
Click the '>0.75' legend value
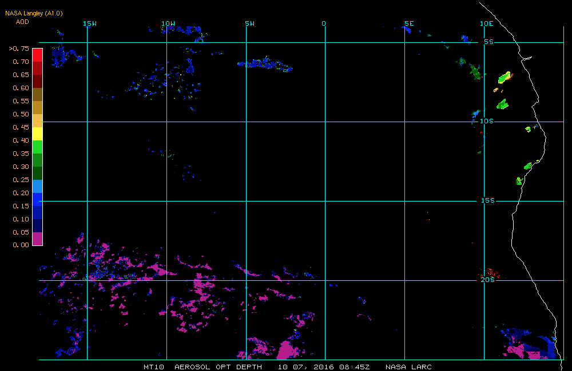[x=19, y=49]
